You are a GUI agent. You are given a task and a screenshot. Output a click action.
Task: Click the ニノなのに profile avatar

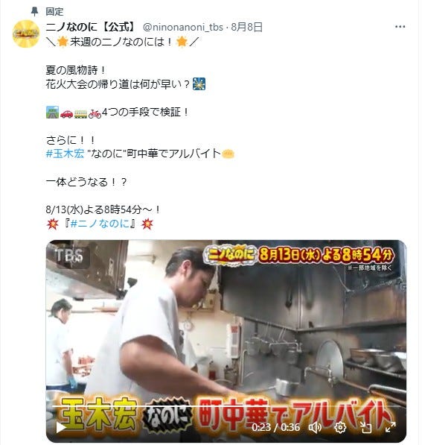(x=26, y=34)
